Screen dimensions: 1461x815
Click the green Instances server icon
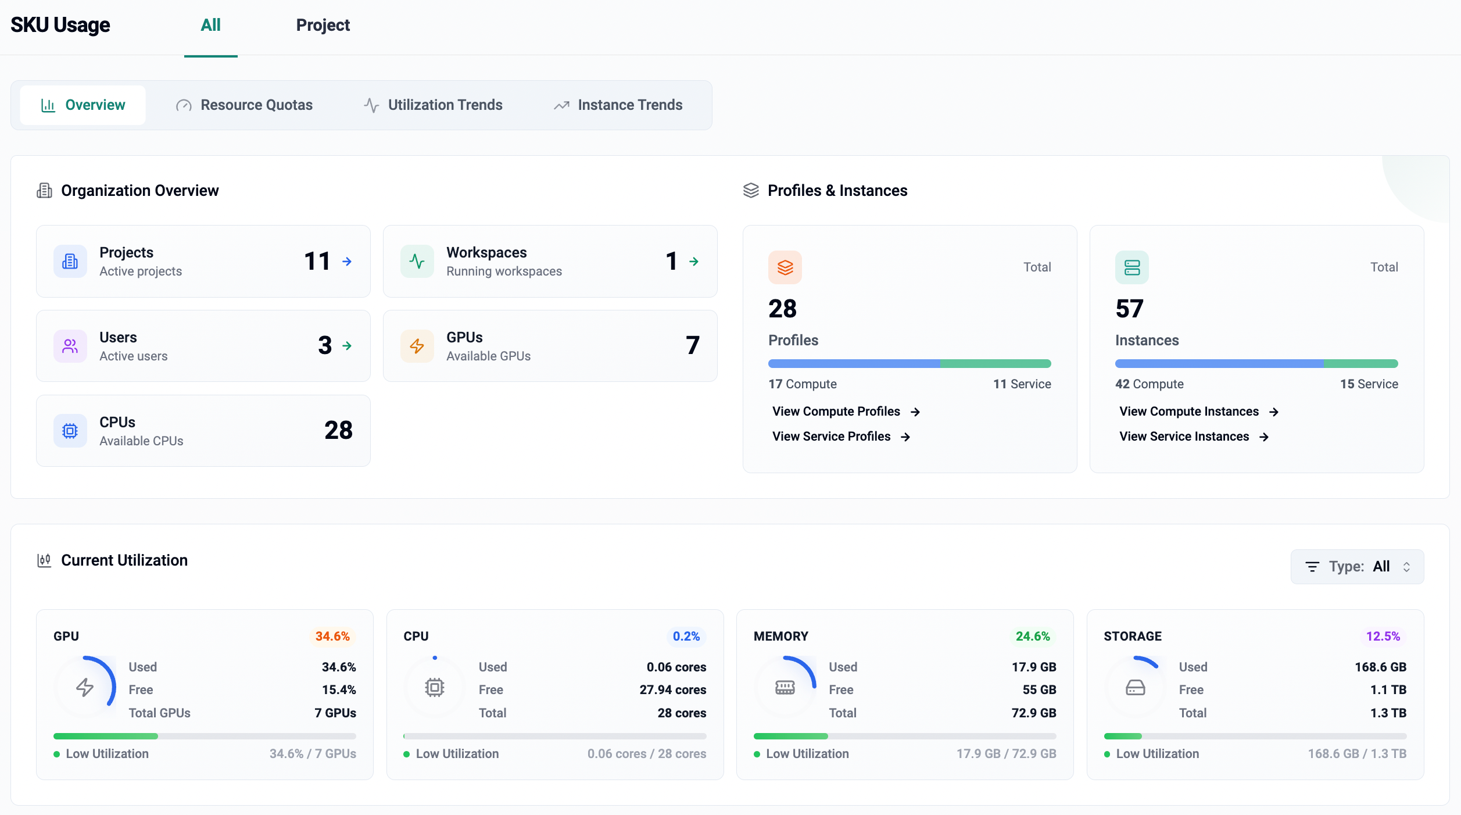[x=1131, y=267]
